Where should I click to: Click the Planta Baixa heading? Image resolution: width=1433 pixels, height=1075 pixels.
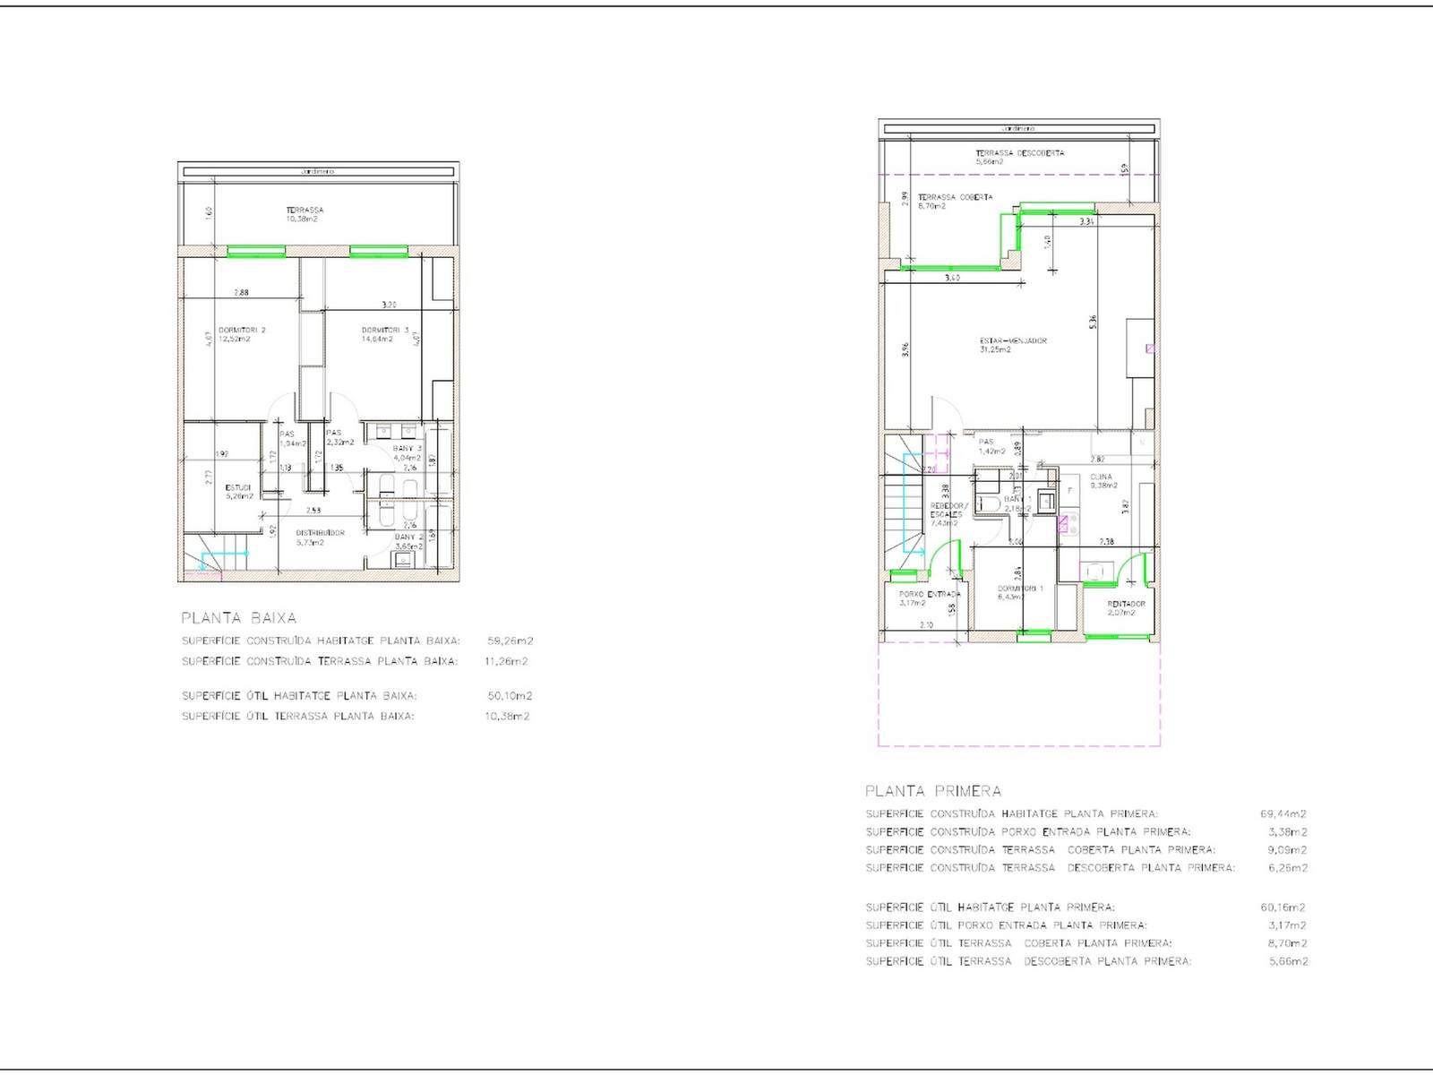coord(238,618)
